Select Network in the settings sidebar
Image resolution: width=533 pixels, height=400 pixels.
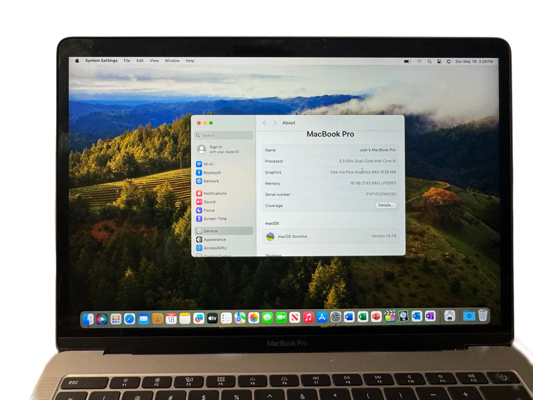coord(224,181)
